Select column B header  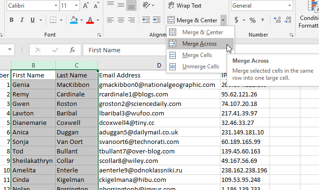click(x=33, y=66)
